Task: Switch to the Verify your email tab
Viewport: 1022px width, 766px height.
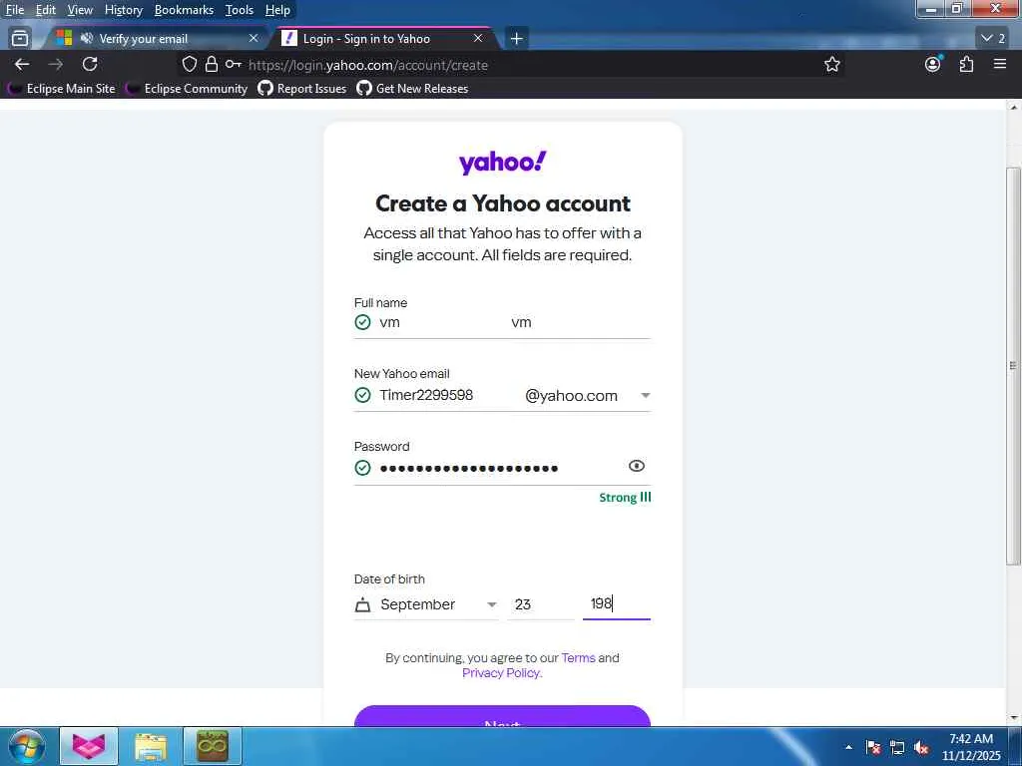Action: click(157, 39)
